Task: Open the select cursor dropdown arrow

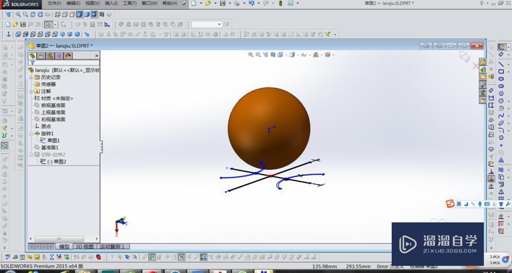Action: 55,25
